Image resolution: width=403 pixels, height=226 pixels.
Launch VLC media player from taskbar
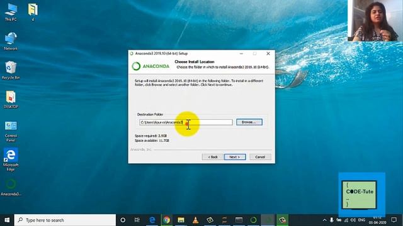(x=195, y=220)
